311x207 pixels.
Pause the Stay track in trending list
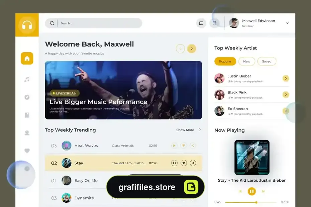174,163
